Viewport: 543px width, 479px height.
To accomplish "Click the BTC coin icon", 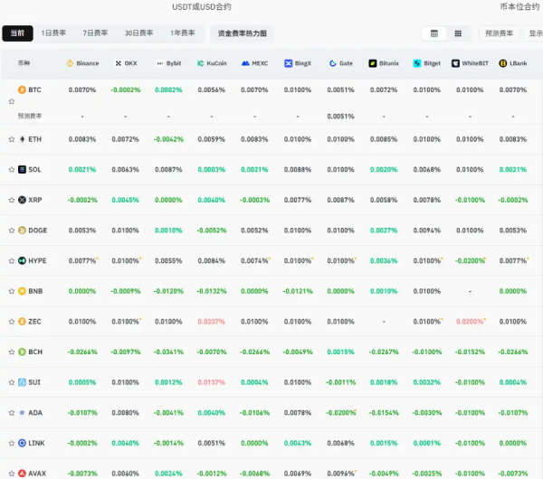I will pos(23,90).
